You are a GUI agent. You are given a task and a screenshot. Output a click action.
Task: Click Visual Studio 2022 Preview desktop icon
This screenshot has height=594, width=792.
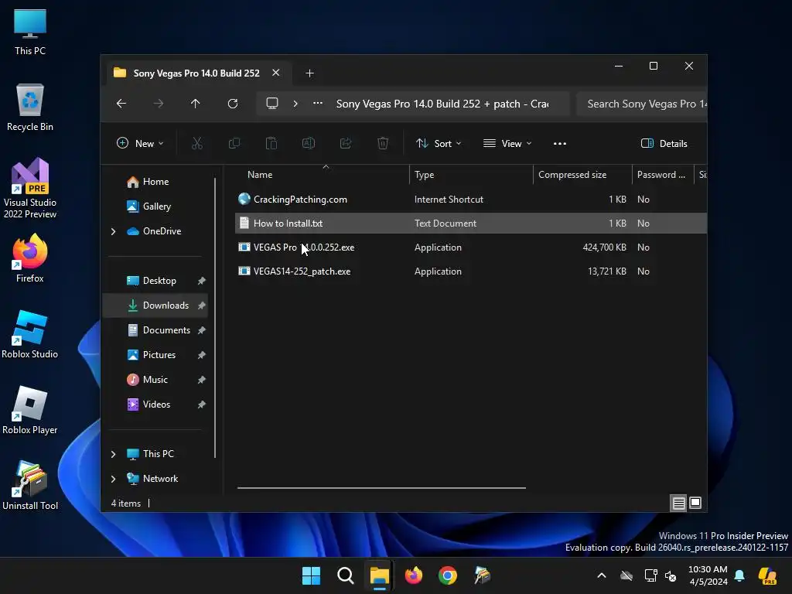click(x=30, y=189)
